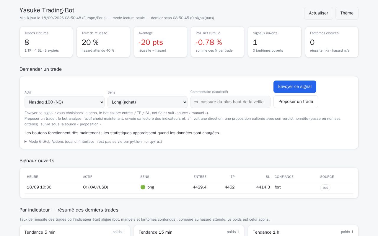Click the 'Signaux ouverts' card value 1
The height and width of the screenshot is (236, 378).
point(255,42)
